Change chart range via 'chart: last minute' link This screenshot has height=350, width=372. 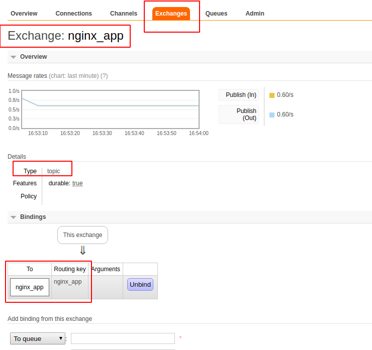(x=74, y=76)
